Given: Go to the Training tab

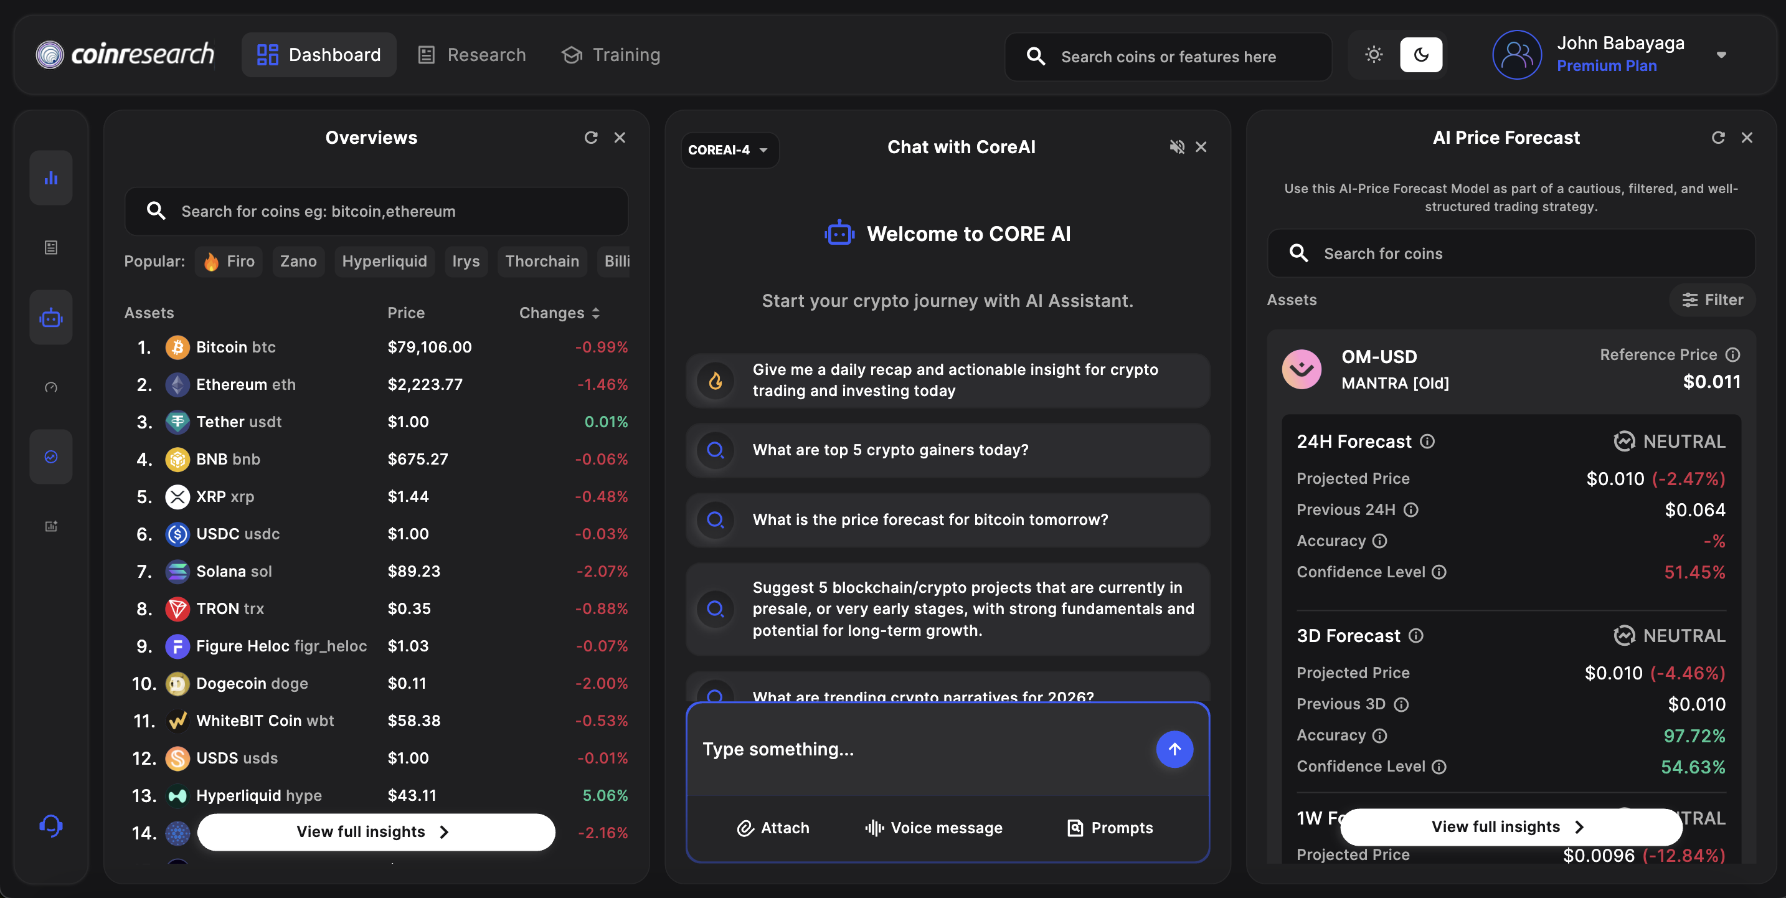Looking at the screenshot, I should click(611, 55).
